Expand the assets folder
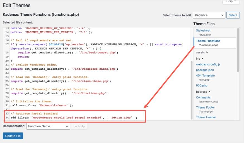 pyautogui.click(x=202, y=52)
